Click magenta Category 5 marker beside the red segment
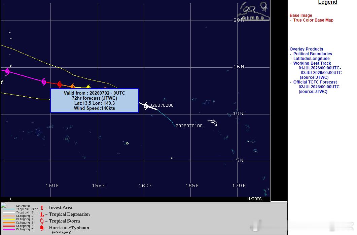357x235 pixels. 44,81
